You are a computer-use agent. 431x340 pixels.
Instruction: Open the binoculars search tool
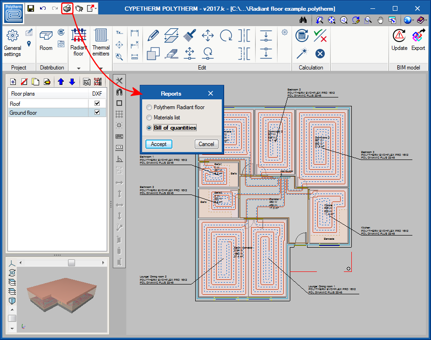click(303, 20)
